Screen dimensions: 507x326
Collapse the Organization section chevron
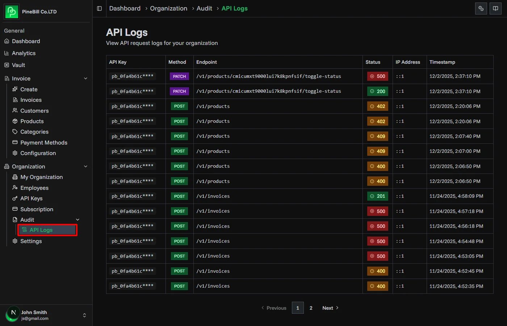click(x=85, y=166)
